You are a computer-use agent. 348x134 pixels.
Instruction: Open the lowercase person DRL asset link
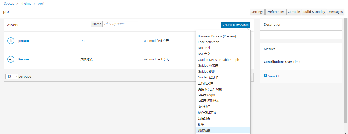coord(23,41)
